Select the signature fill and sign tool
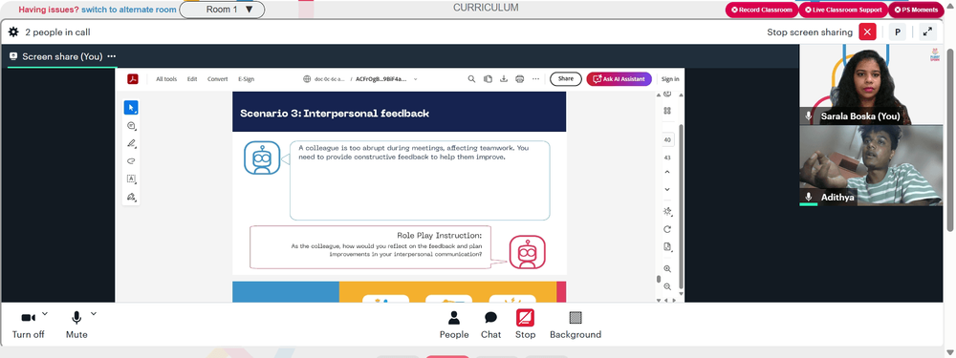Screen dimensions: 956x358 [x=130, y=197]
